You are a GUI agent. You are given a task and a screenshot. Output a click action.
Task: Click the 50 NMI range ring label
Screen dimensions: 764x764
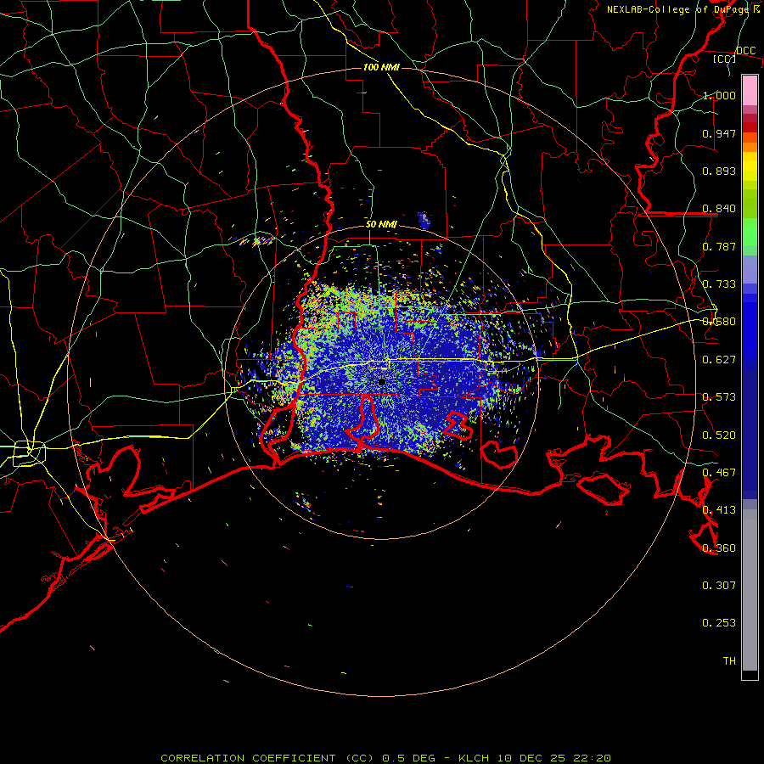click(381, 225)
